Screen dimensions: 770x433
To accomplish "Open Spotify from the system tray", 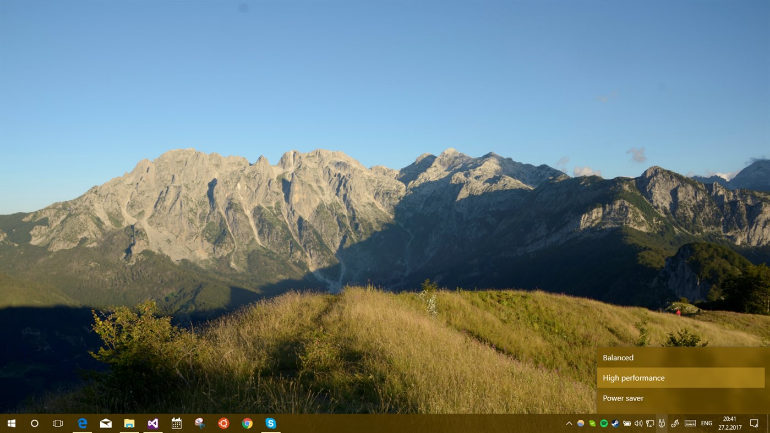I will coord(604,423).
